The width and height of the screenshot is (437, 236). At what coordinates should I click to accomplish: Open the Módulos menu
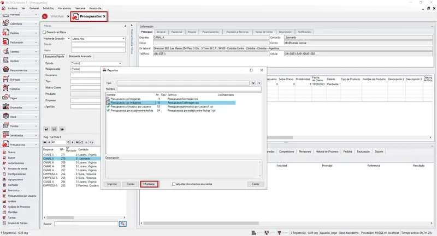point(48,8)
